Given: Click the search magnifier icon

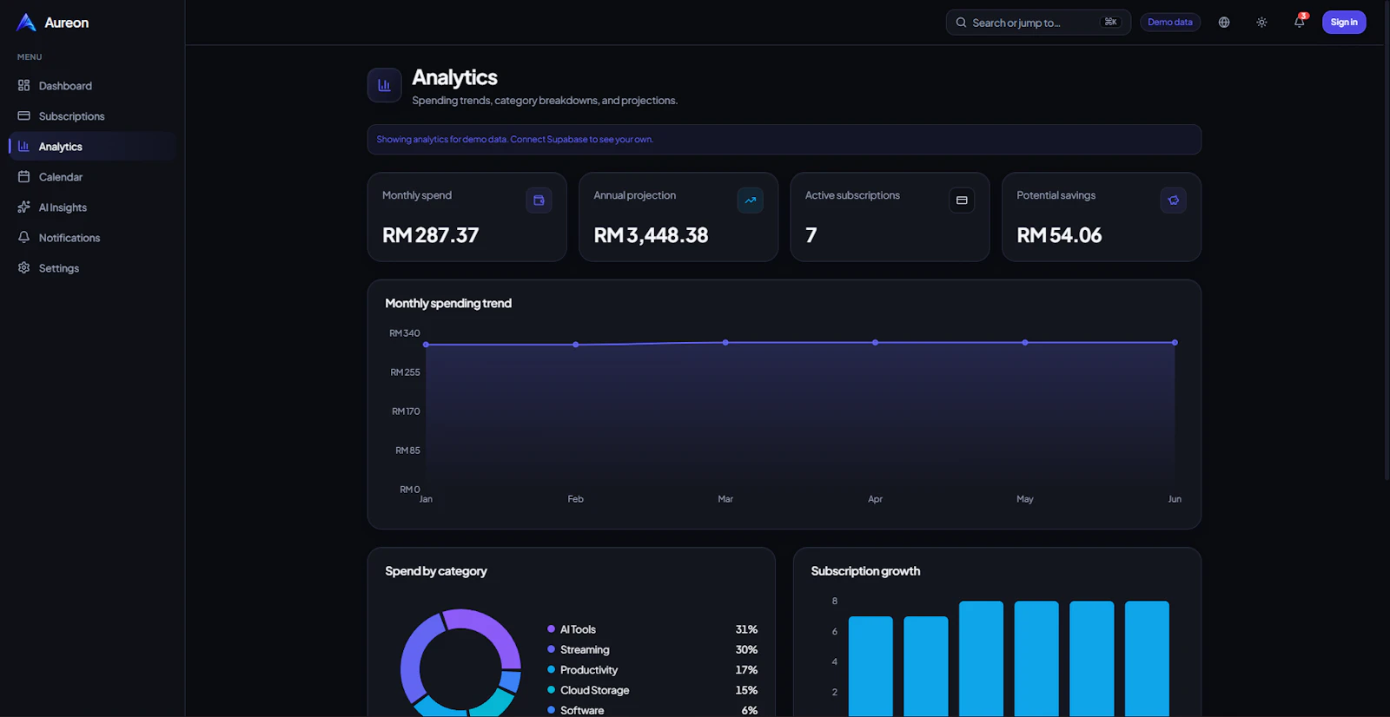Looking at the screenshot, I should [x=961, y=23].
